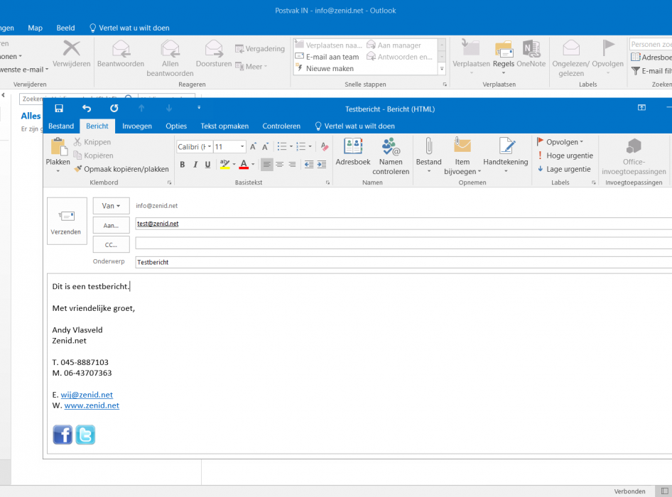Increase the font size

coord(254,147)
